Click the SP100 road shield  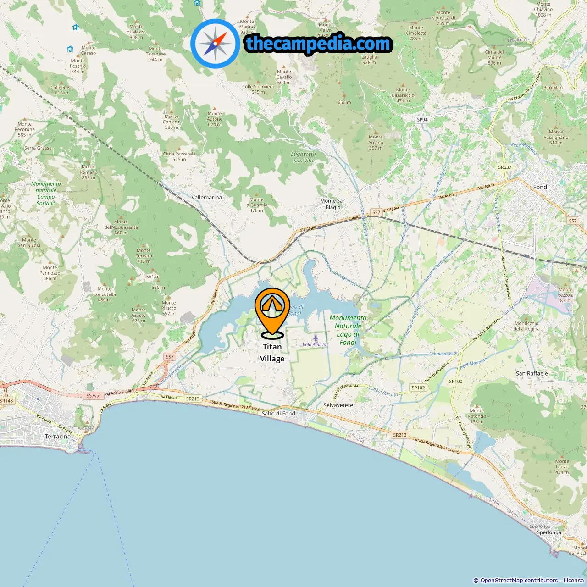[456, 381]
